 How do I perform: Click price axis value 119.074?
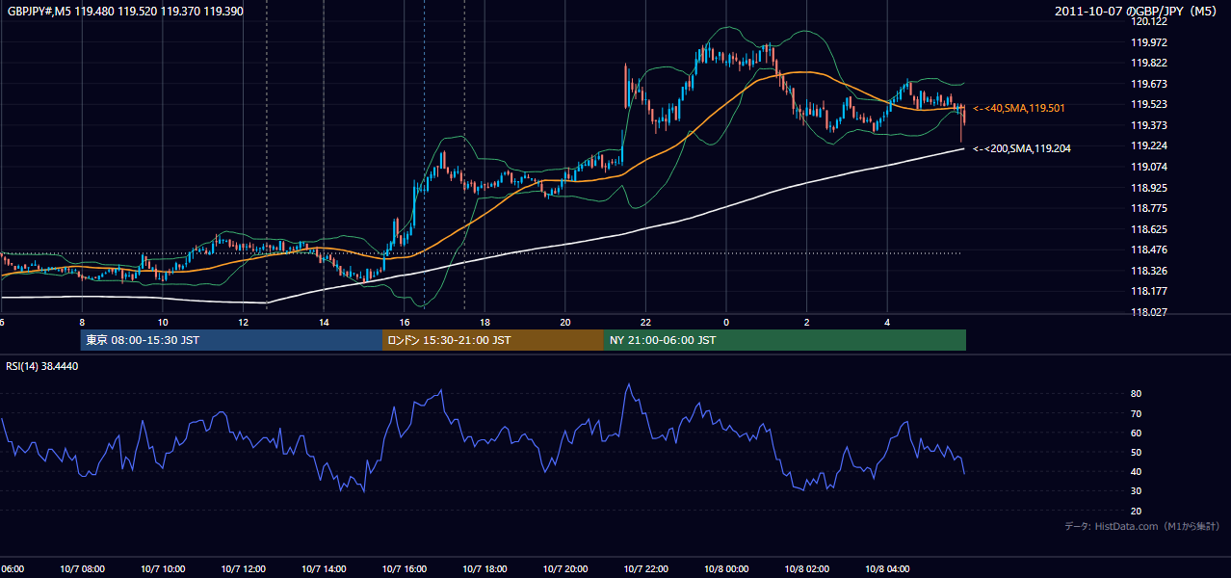(1149, 167)
